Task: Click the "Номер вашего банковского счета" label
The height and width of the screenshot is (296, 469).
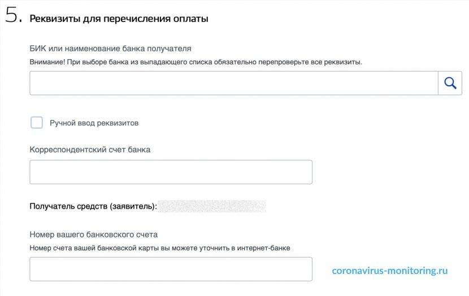Action: coord(93,235)
